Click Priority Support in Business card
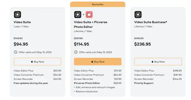The height and width of the screenshot is (100, 191). 144,83
